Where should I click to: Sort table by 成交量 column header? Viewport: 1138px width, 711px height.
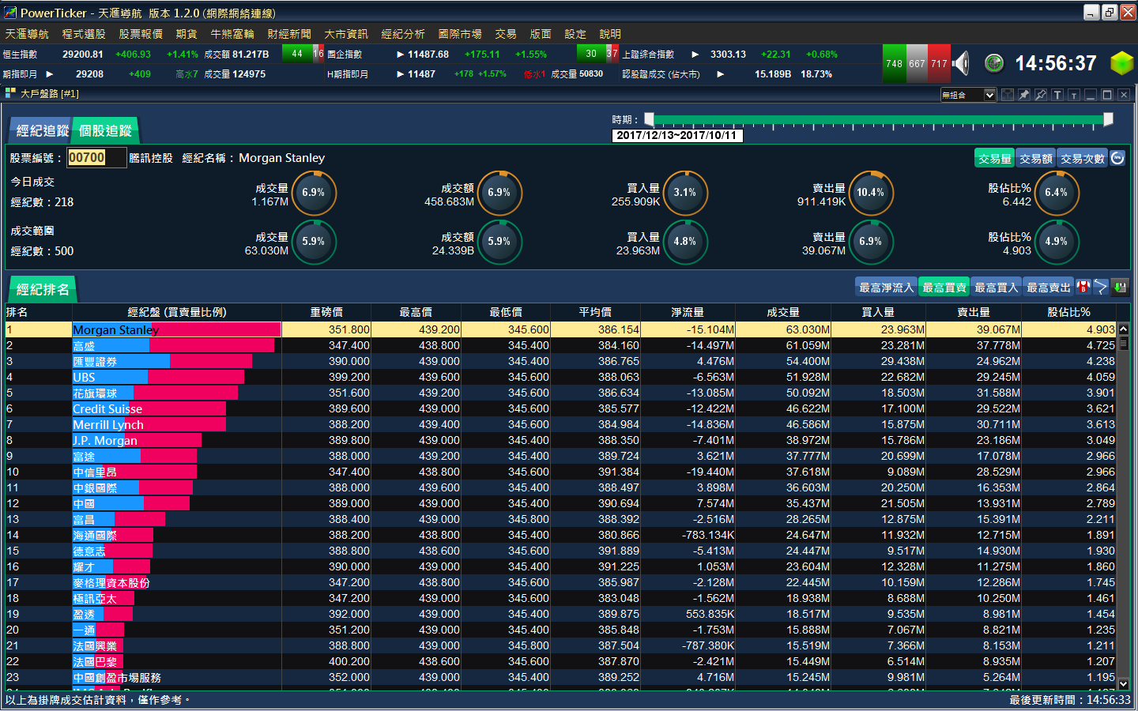coord(783,312)
